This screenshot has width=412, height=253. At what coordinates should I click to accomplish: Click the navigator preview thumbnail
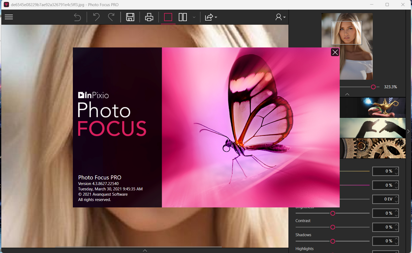347,33
